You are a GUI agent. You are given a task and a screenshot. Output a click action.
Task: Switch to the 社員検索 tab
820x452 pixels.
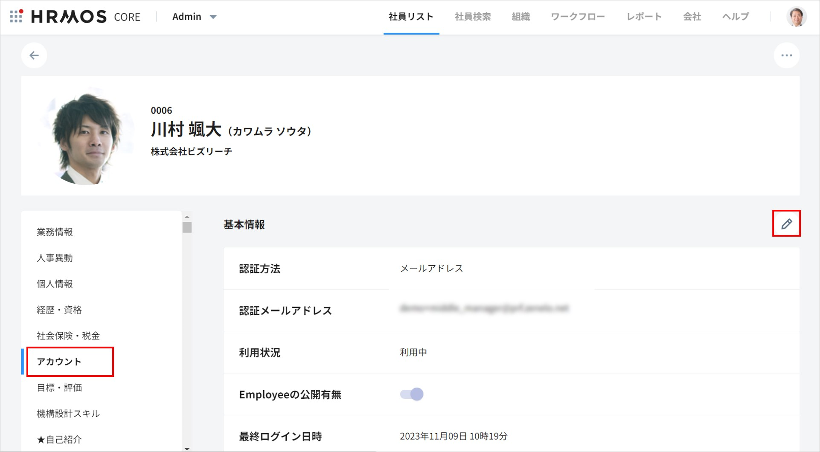click(x=472, y=17)
